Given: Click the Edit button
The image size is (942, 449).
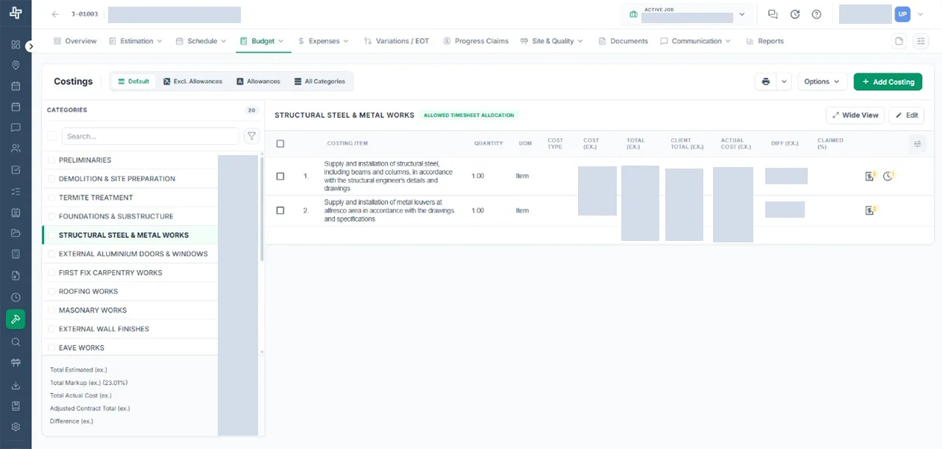Looking at the screenshot, I should (906, 116).
